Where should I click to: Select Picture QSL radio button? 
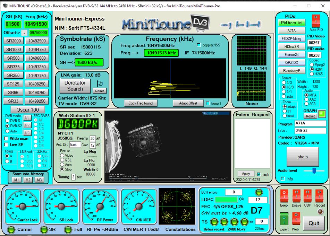[62, 160]
